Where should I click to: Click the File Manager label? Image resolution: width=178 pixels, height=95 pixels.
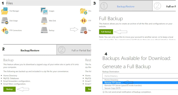click(x=14, y=11)
